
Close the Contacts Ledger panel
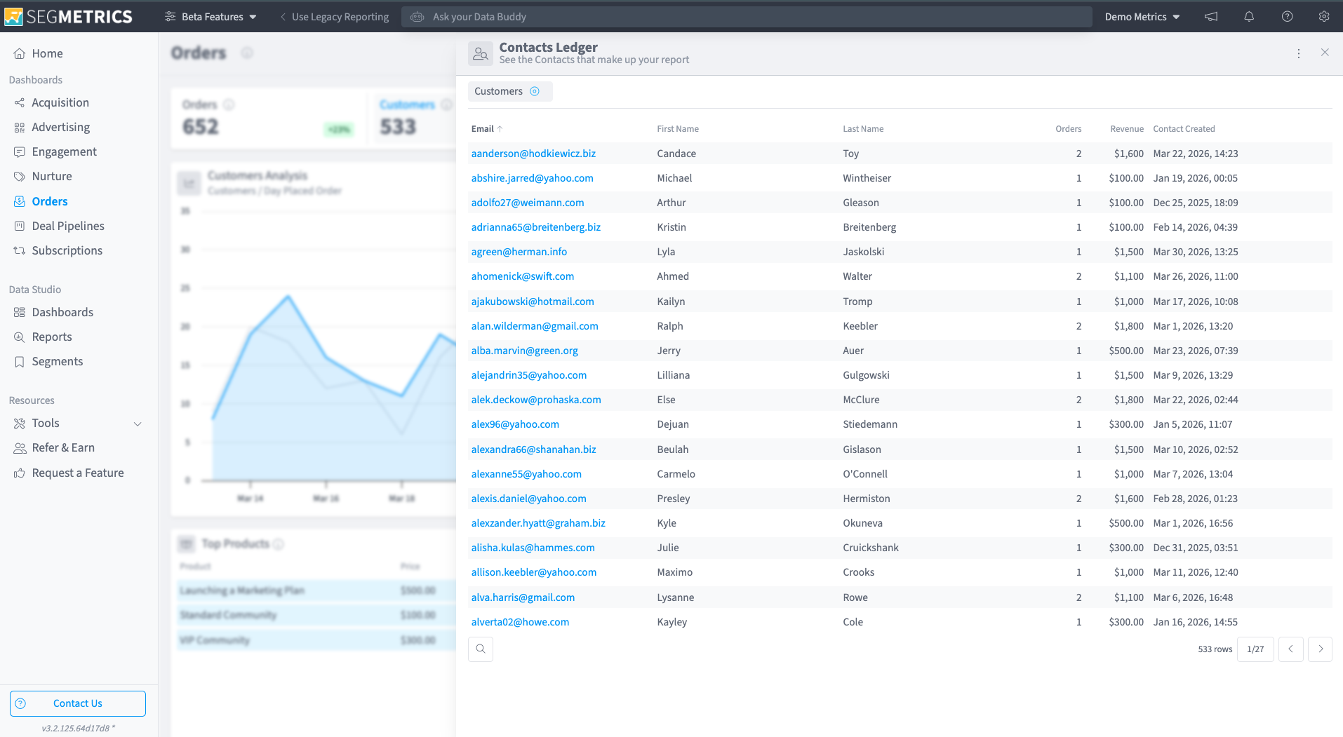point(1325,53)
